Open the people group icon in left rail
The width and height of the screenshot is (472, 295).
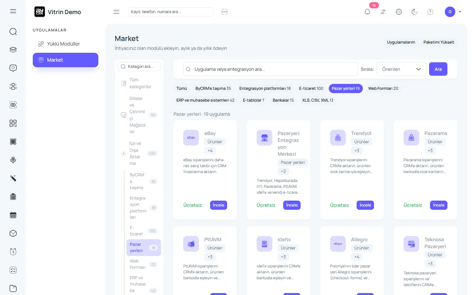(13, 87)
